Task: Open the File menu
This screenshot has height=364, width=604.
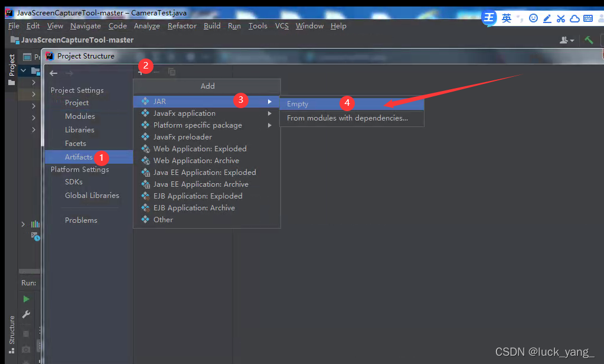Action: click(x=14, y=26)
